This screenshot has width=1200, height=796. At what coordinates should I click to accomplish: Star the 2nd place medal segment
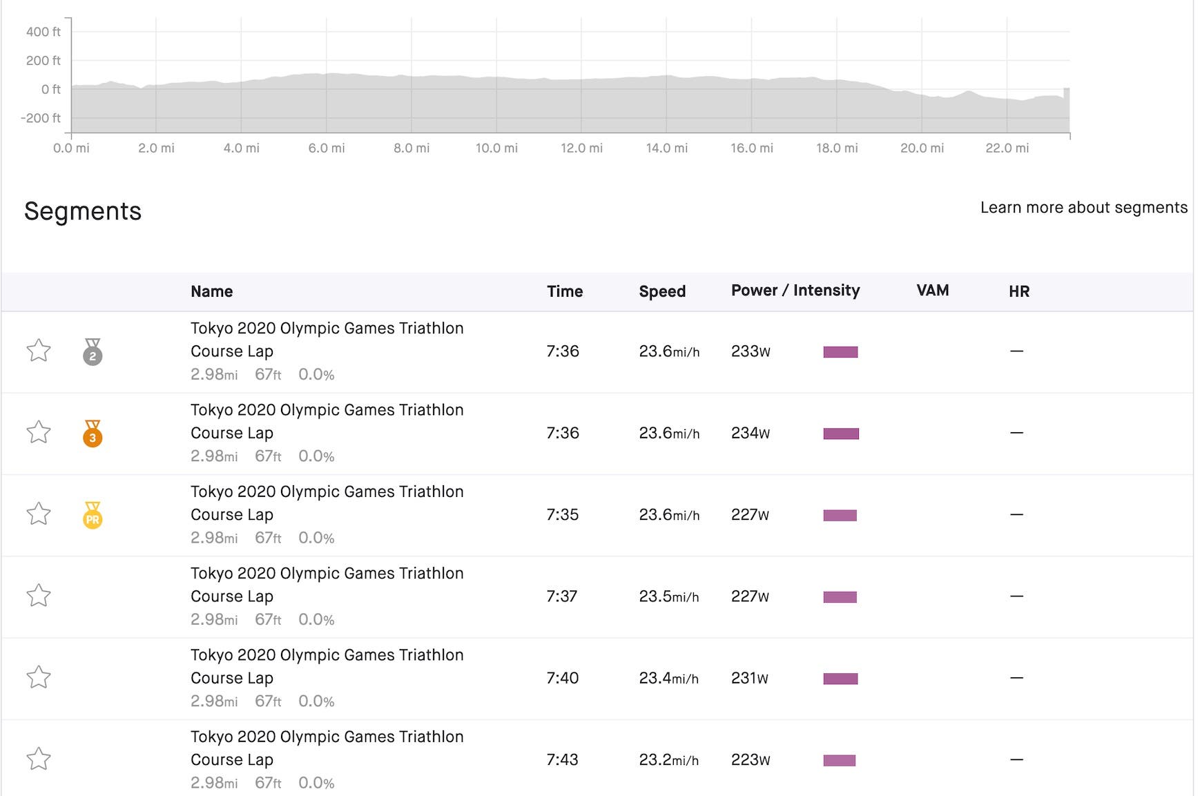[39, 351]
